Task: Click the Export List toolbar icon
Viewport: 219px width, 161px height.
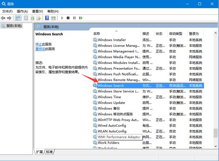Action: click(39, 18)
